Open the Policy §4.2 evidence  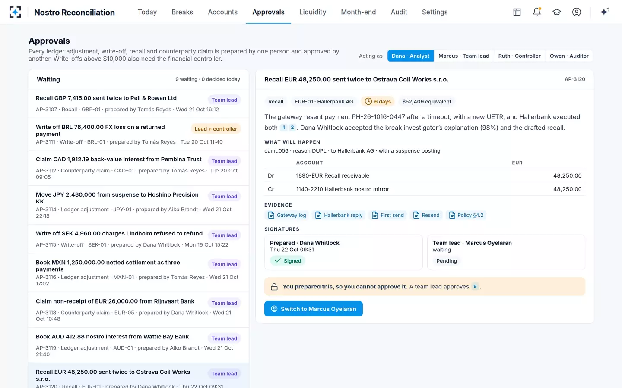tap(466, 215)
